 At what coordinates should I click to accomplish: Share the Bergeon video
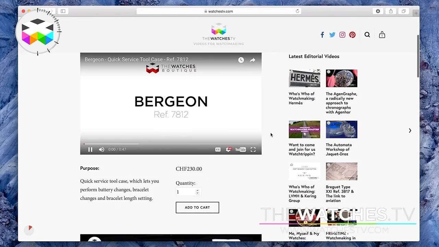pyautogui.click(x=252, y=60)
